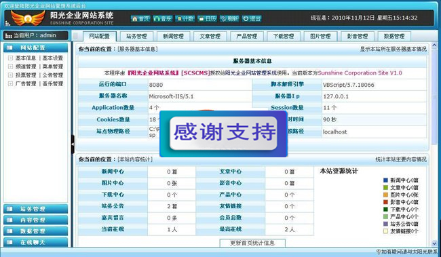The height and width of the screenshot is (257, 441).
Task: Expand the box beside 频道管理
Action: pos(10,66)
